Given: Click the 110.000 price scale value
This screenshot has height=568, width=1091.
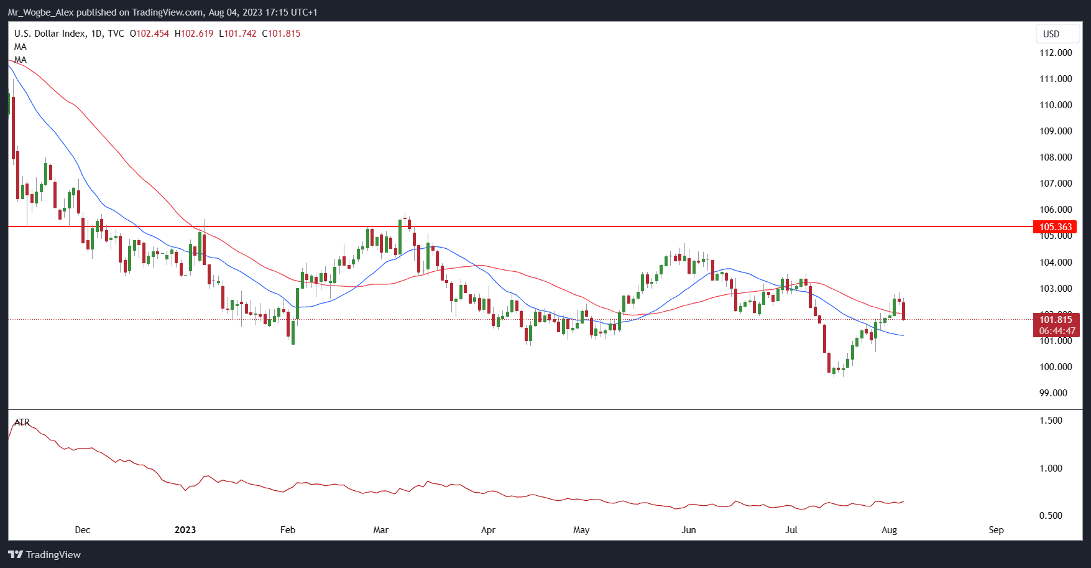Looking at the screenshot, I should 1056,105.
